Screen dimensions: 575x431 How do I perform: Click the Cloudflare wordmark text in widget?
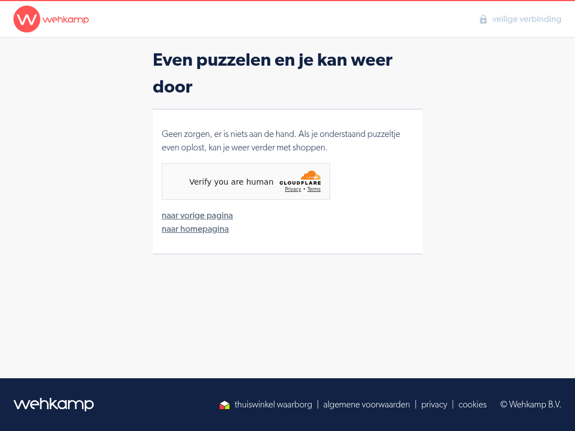[300, 183]
